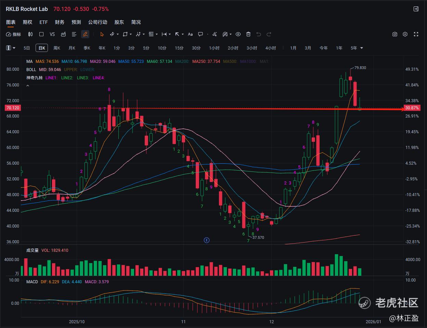Viewport: 427px width, 328px height.
Task: Click the overlay chart trend icon
Action: click(63, 34)
